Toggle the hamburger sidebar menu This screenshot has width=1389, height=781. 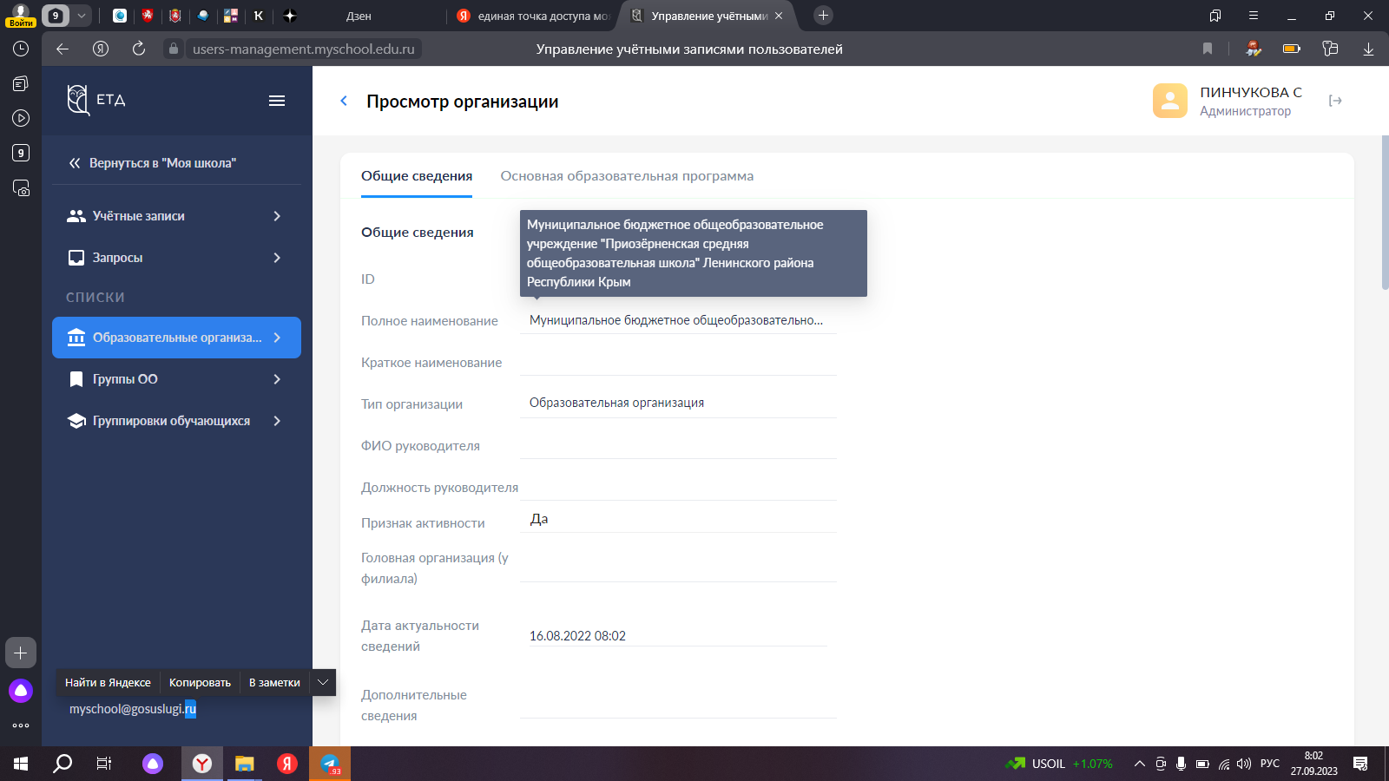pyautogui.click(x=277, y=101)
